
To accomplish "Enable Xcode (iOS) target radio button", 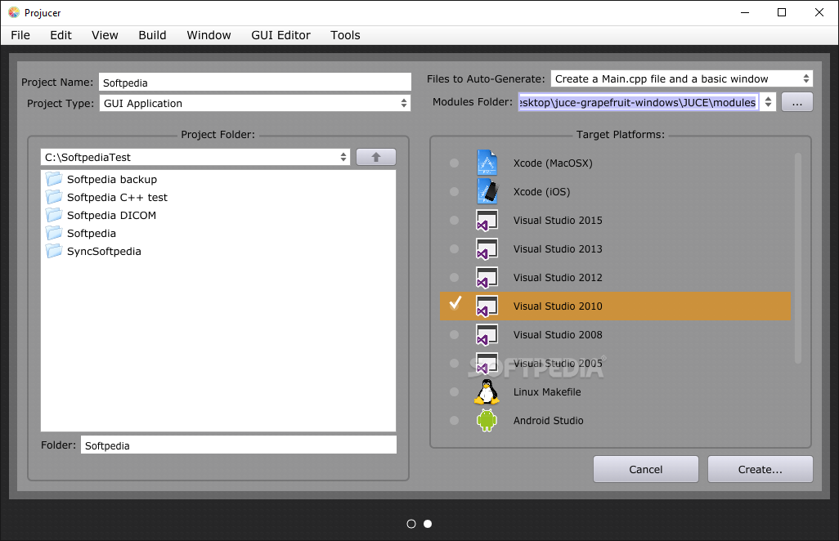I will point(455,191).
